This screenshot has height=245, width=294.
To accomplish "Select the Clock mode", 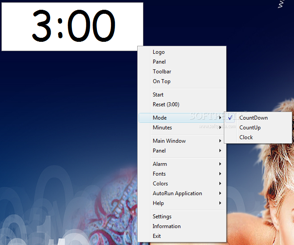I will click(x=258, y=137).
